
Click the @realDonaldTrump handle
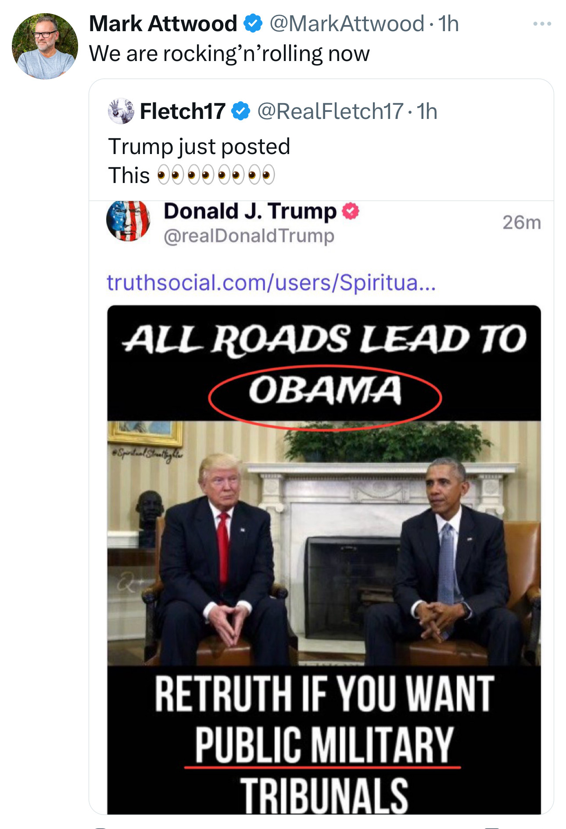click(x=249, y=236)
